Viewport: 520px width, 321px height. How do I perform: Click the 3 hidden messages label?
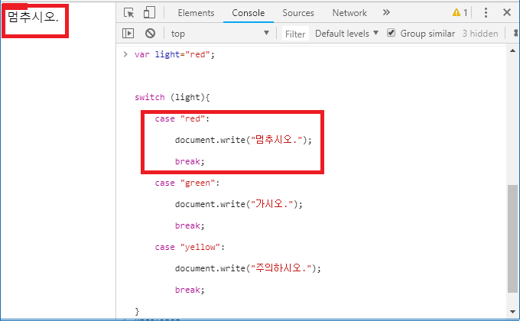click(x=480, y=34)
